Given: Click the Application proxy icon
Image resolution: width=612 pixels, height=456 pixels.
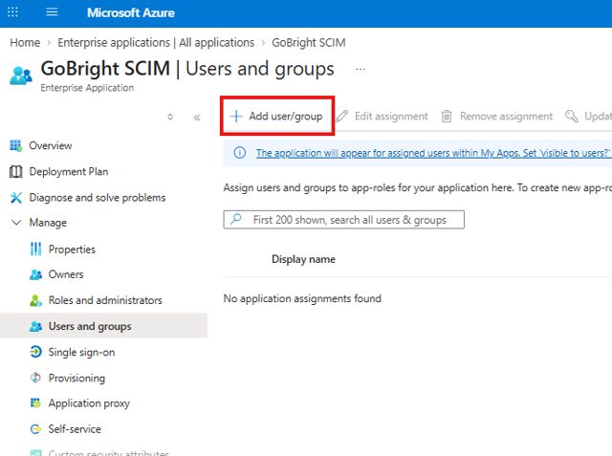Looking at the screenshot, I should pyautogui.click(x=35, y=403).
